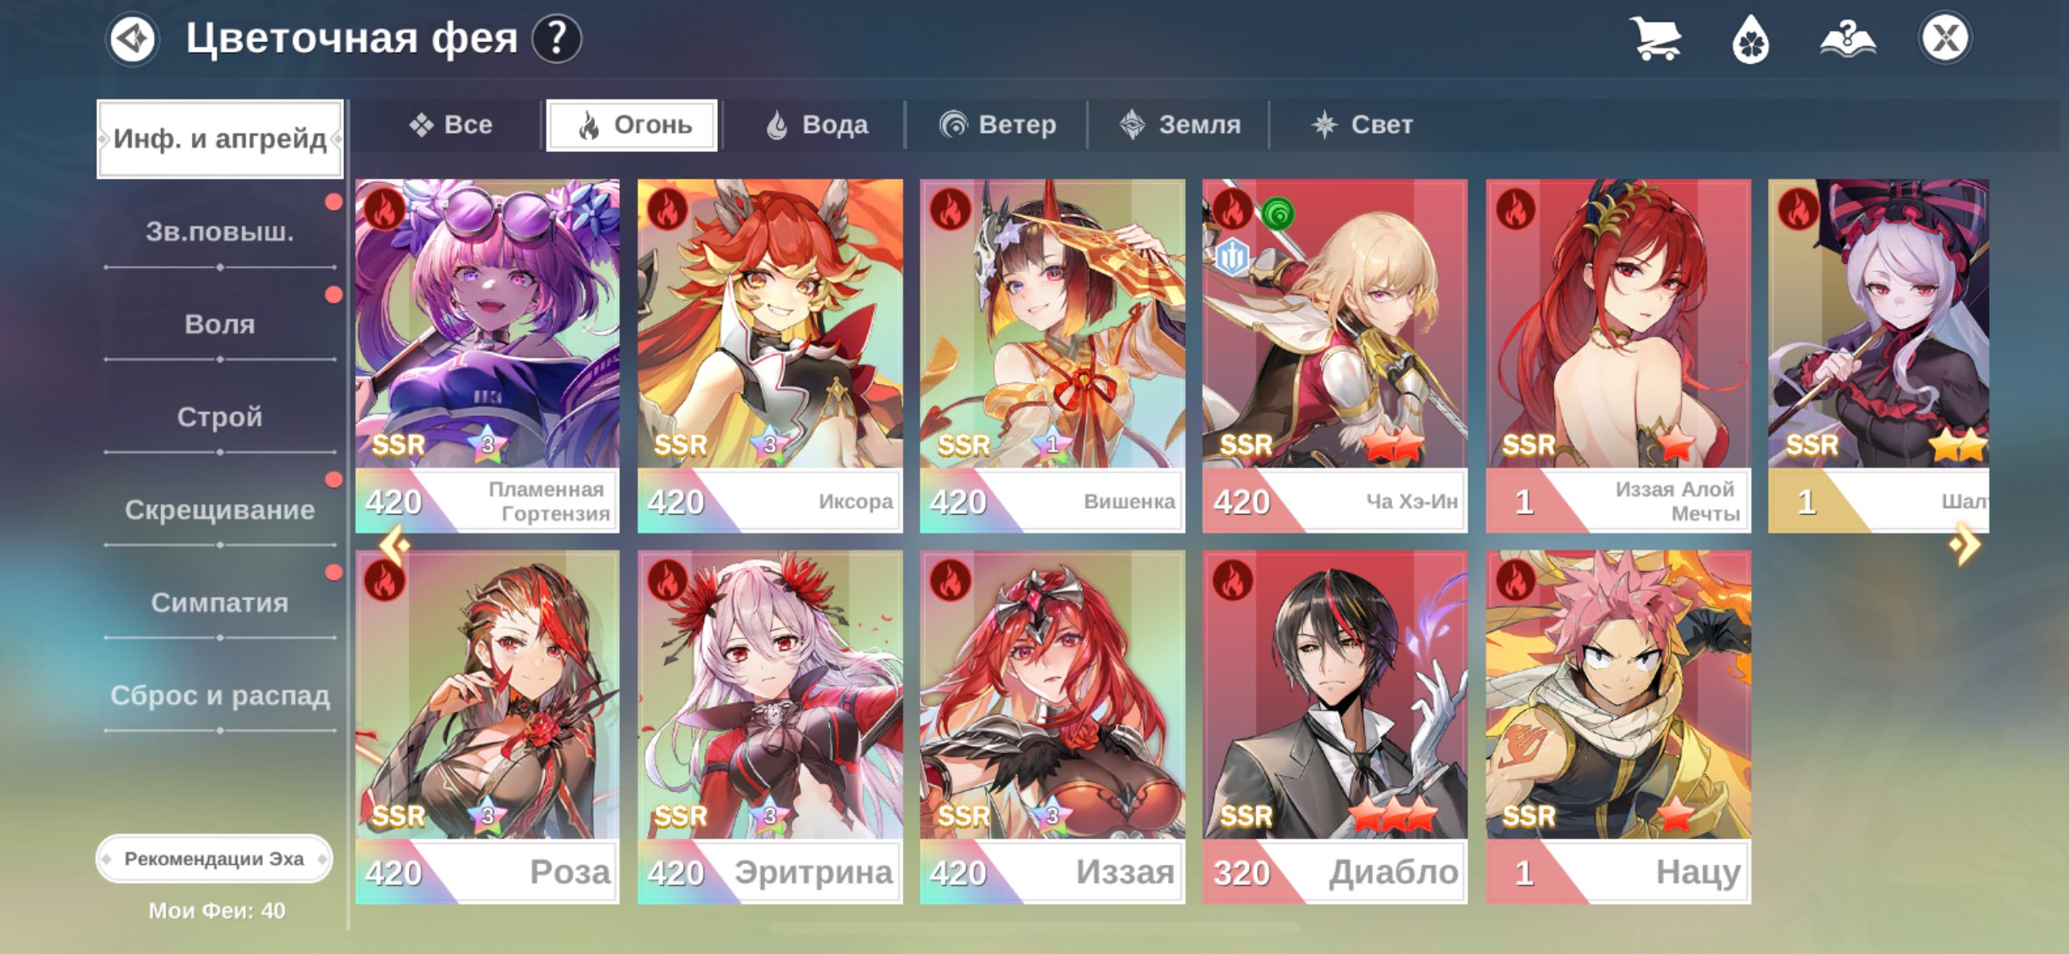Click shield badge on Ча Хэ-Ин card
The height and width of the screenshot is (954, 2069).
[x=1232, y=257]
